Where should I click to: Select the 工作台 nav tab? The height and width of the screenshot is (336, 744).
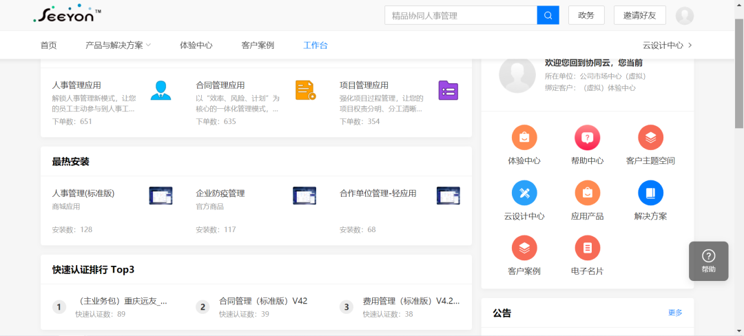click(x=315, y=45)
